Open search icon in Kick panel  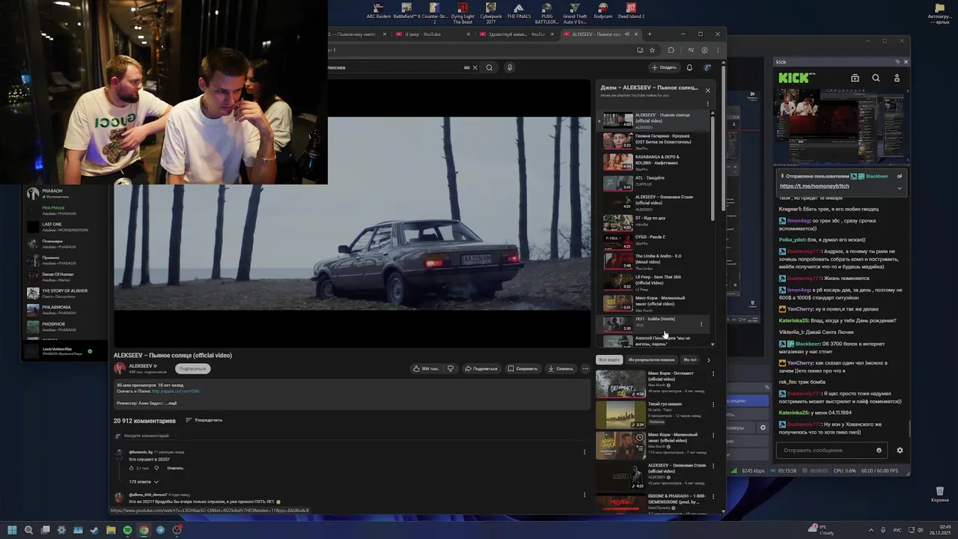876,78
